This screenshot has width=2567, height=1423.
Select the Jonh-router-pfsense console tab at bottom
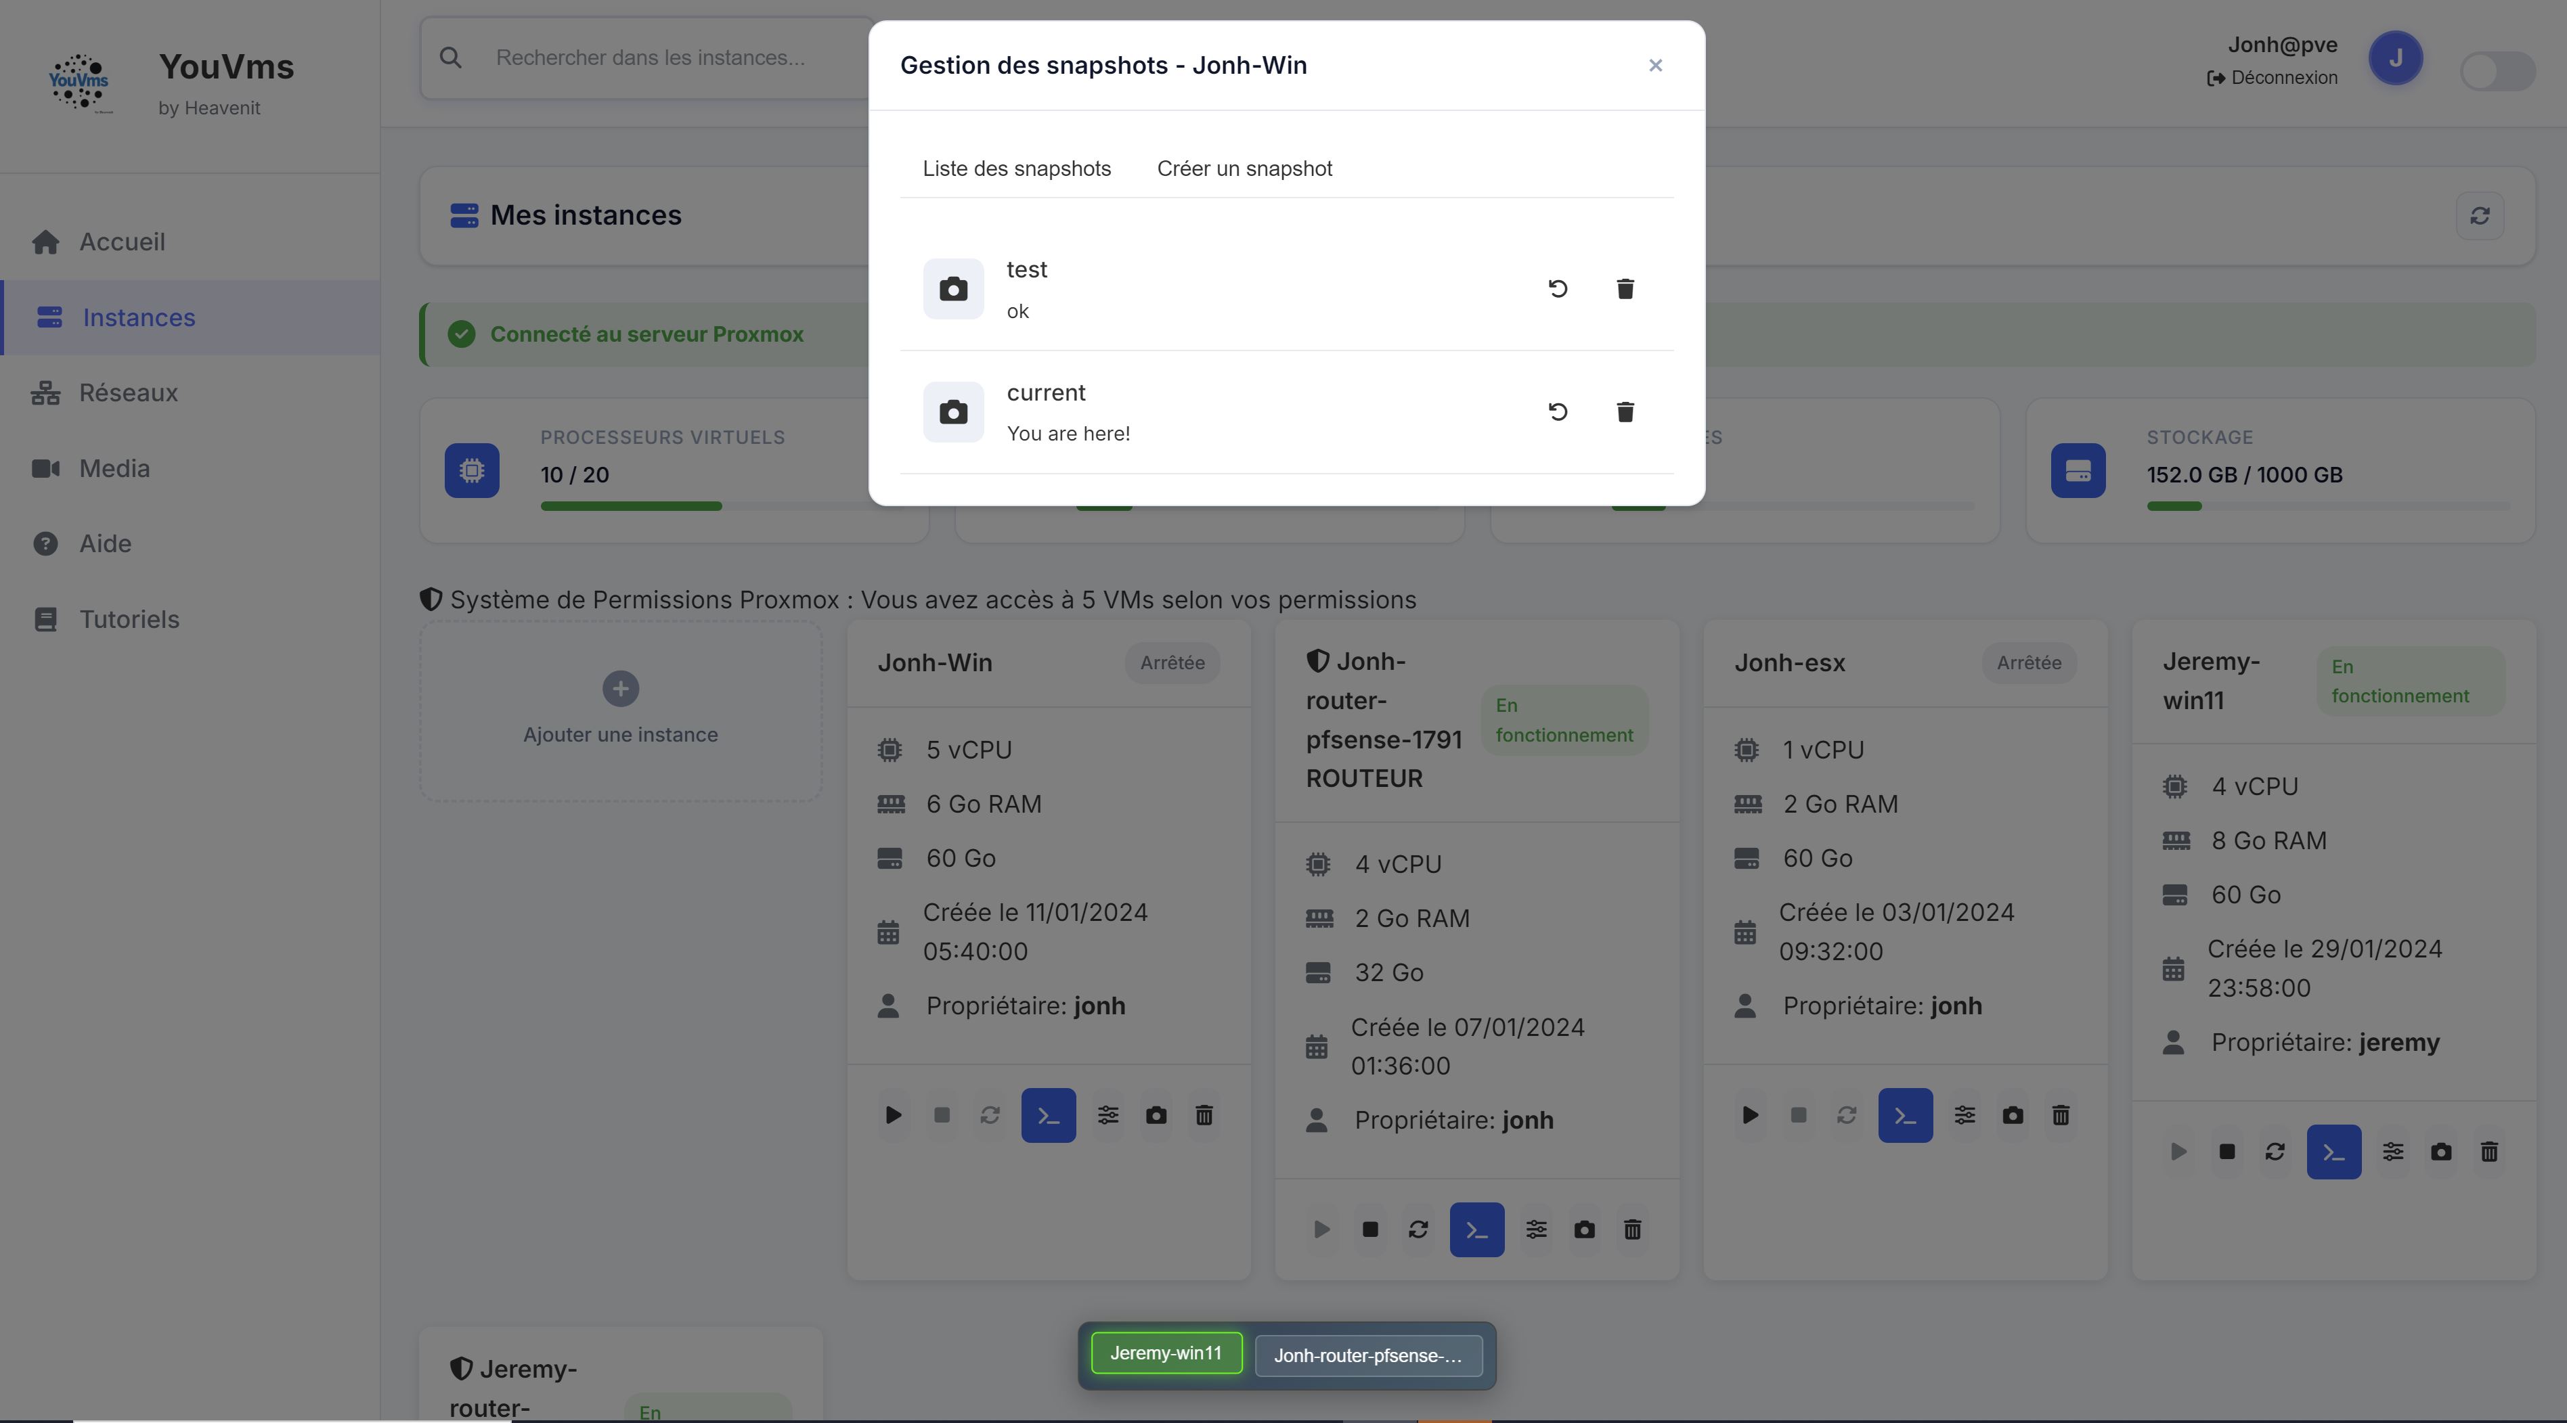[1368, 1355]
